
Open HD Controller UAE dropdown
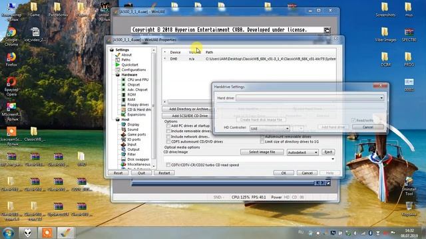coord(270,128)
